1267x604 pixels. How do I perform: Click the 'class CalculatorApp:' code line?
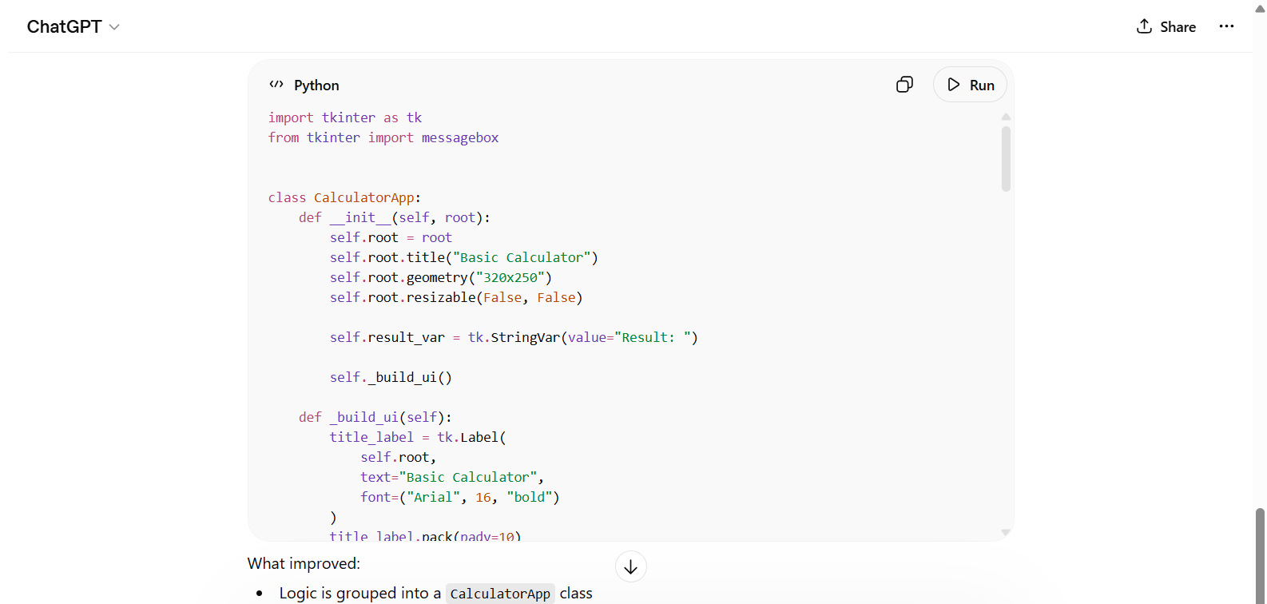(344, 197)
